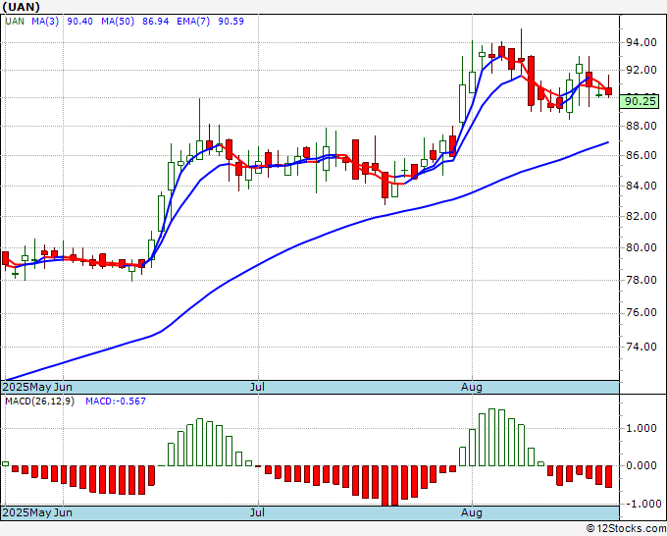The width and height of the screenshot is (667, 536).
Task: Click the Aug label on price timeline
Action: [x=472, y=387]
